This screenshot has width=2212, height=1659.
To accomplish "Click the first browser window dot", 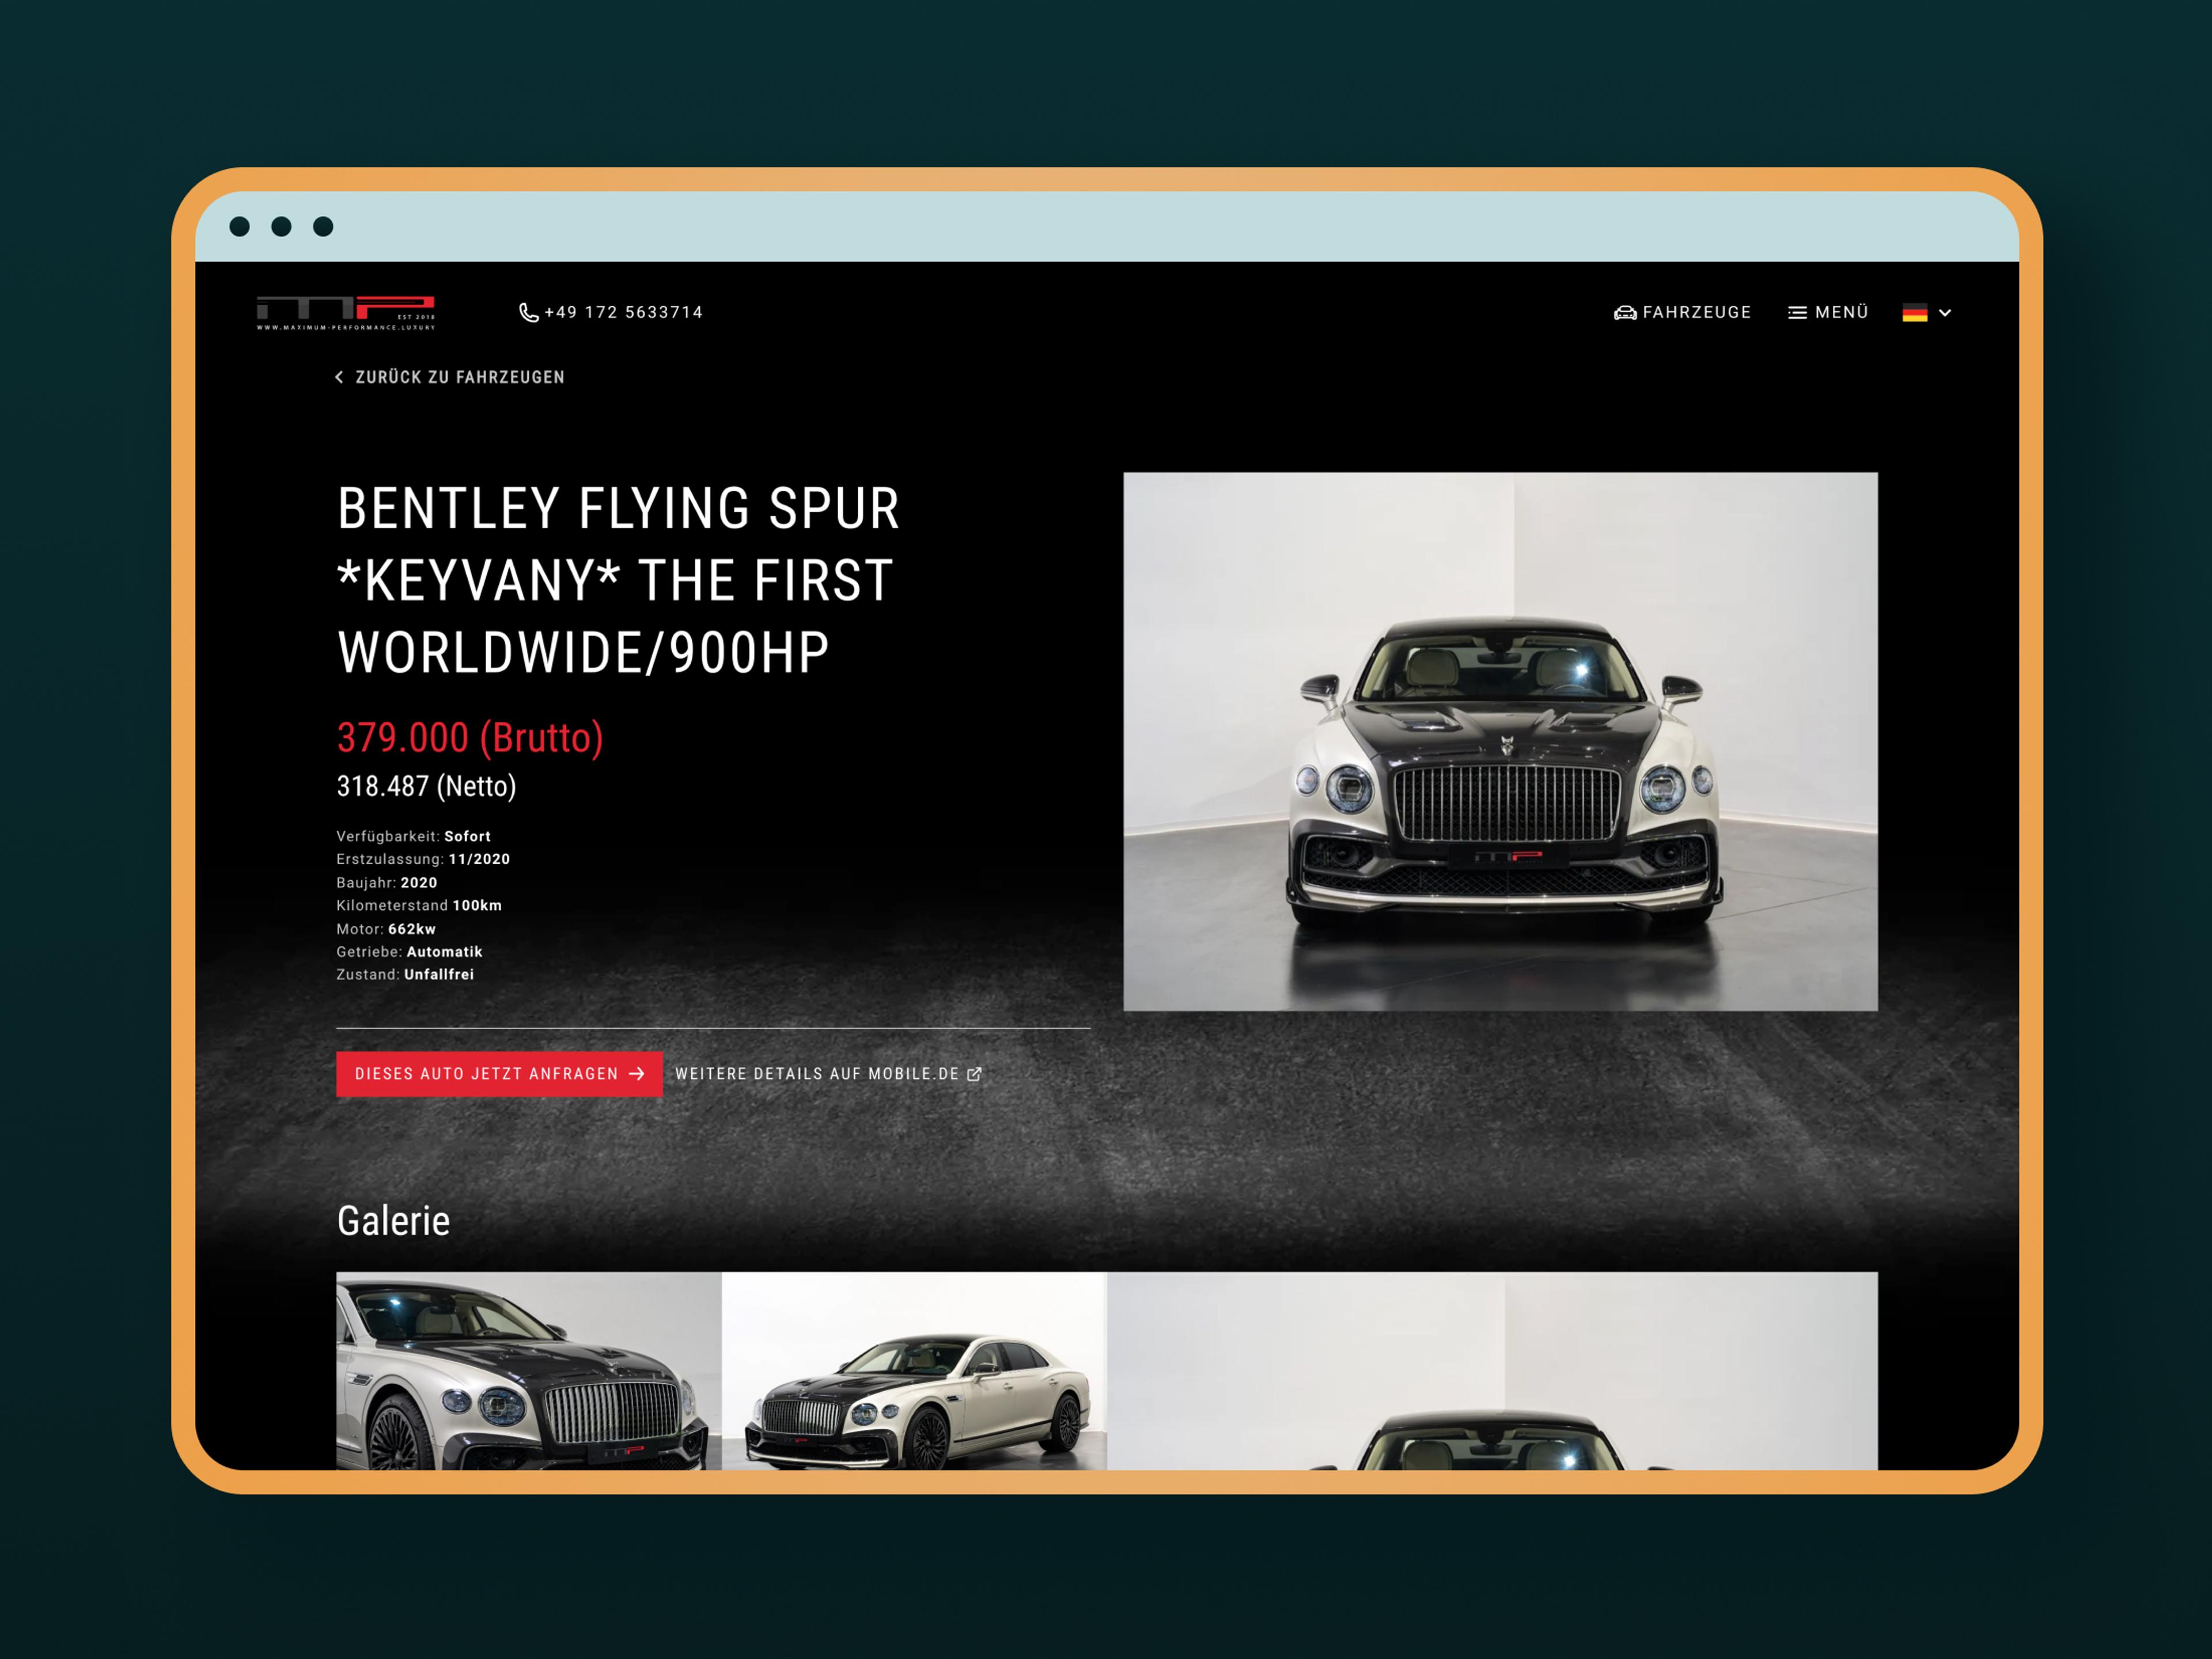I will (240, 227).
